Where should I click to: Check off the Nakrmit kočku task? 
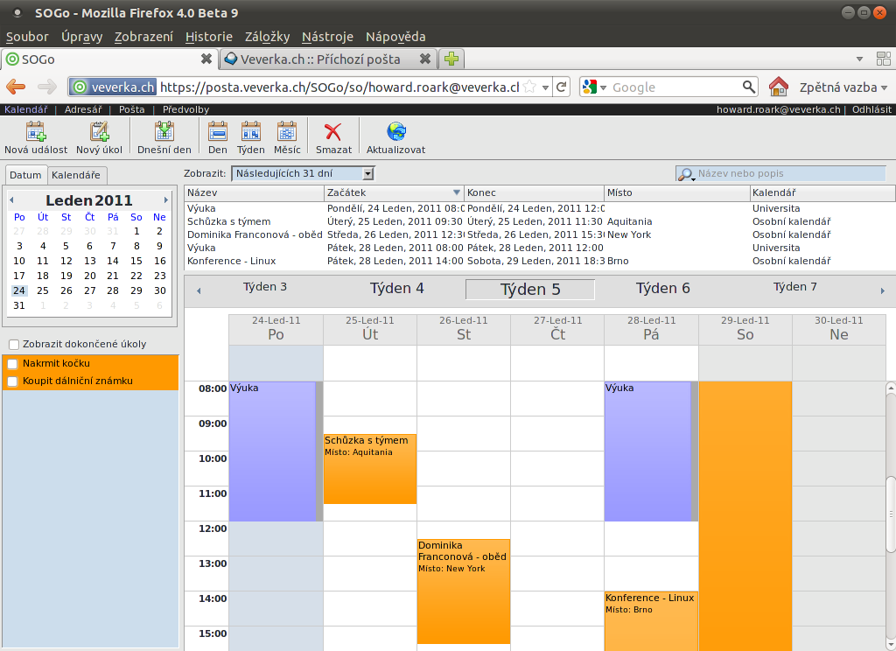point(12,363)
